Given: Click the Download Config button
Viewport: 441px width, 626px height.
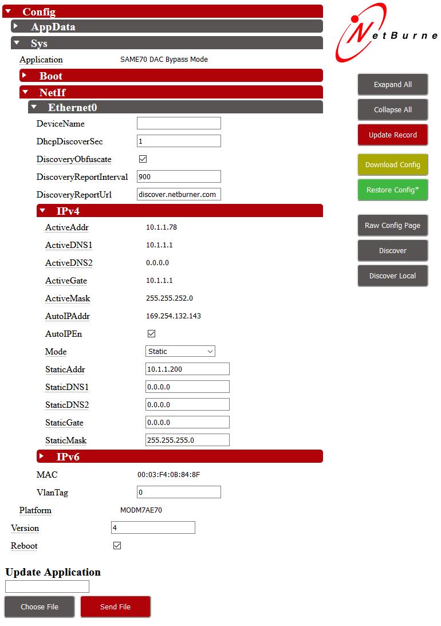Looking at the screenshot, I should (393, 165).
